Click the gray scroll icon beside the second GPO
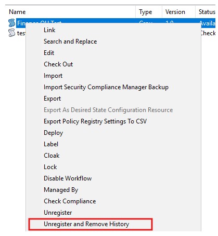Screen dimensions: 218x236 tap(12, 33)
